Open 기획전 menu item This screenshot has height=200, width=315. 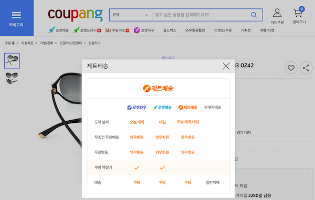click(246, 30)
